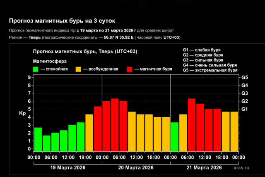Click the '18:00' tick label for 21 March
Viewport: 265px width, 177px height.
[x=222, y=157]
